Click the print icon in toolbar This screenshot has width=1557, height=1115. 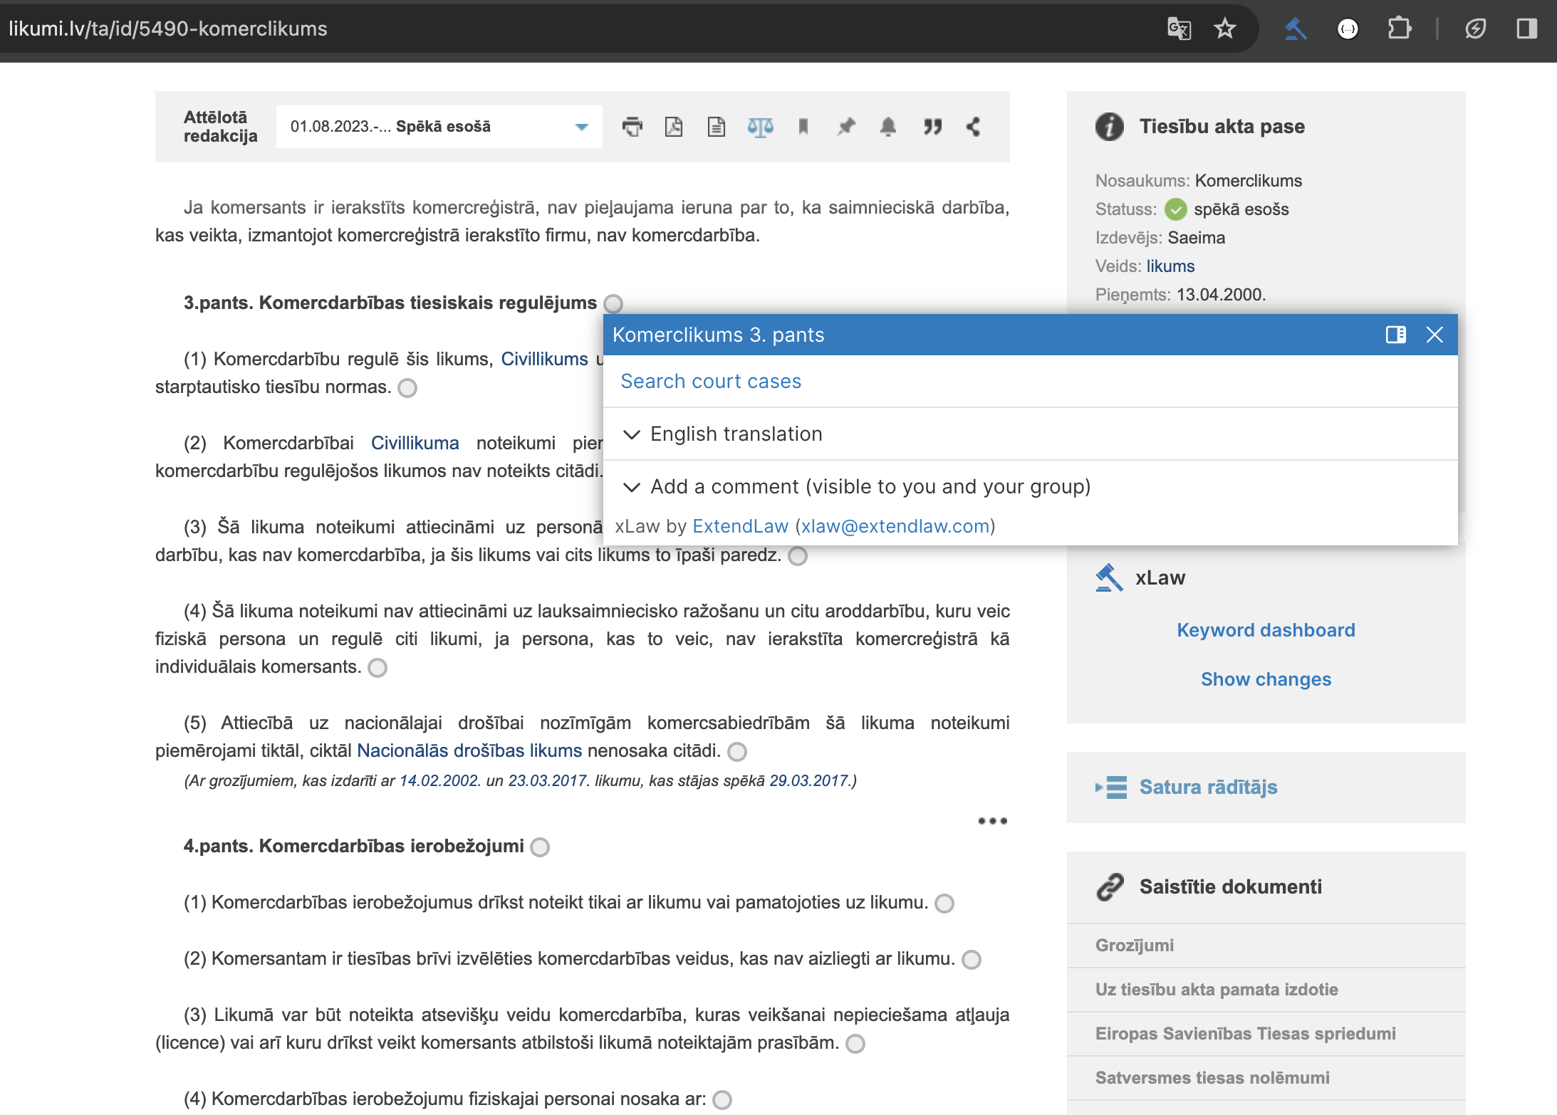click(632, 127)
